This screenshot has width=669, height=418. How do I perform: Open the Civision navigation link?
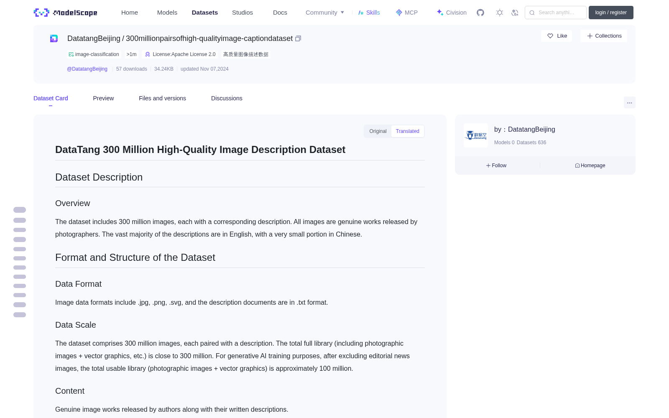(452, 13)
